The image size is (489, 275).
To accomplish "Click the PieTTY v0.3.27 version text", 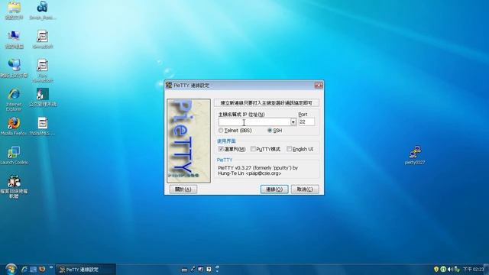I will (258, 170).
